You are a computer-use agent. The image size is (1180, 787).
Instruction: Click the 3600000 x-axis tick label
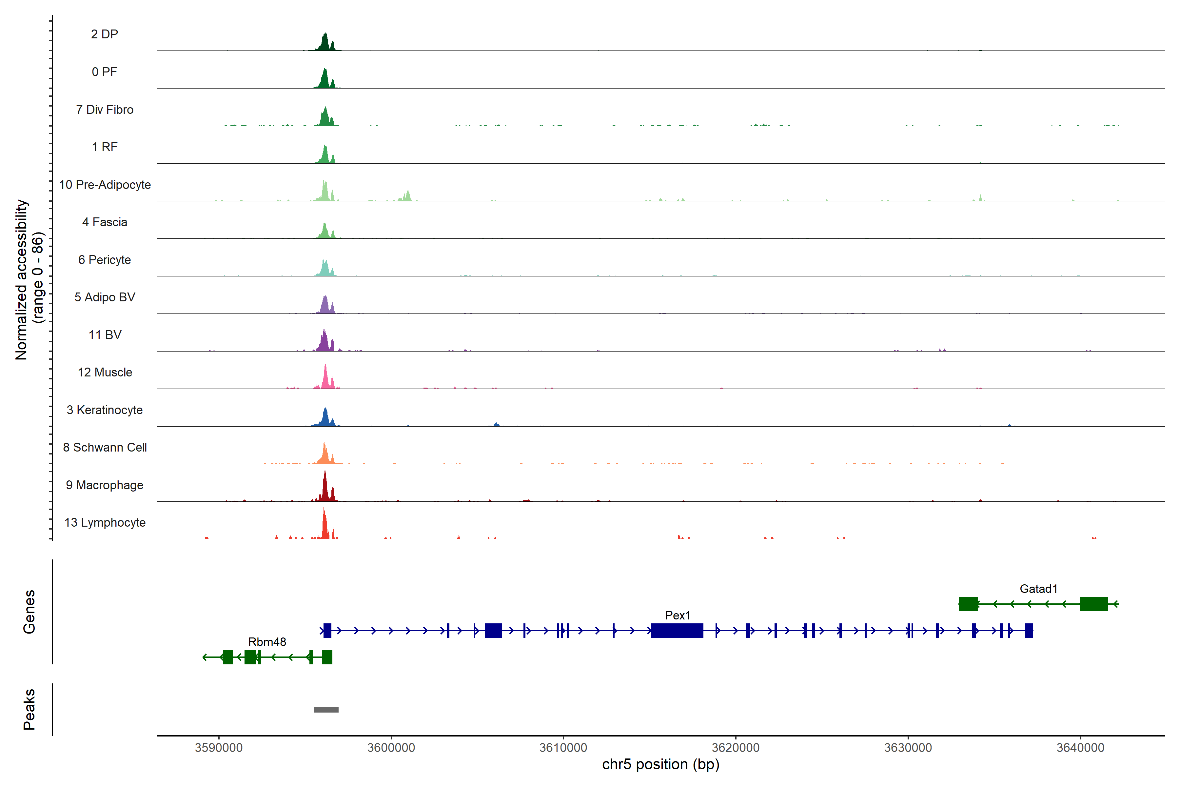pyautogui.click(x=391, y=747)
